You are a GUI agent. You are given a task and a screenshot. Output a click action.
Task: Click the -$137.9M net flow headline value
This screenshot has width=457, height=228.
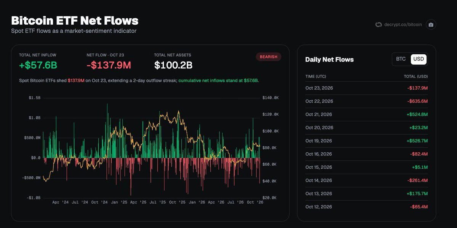click(109, 65)
